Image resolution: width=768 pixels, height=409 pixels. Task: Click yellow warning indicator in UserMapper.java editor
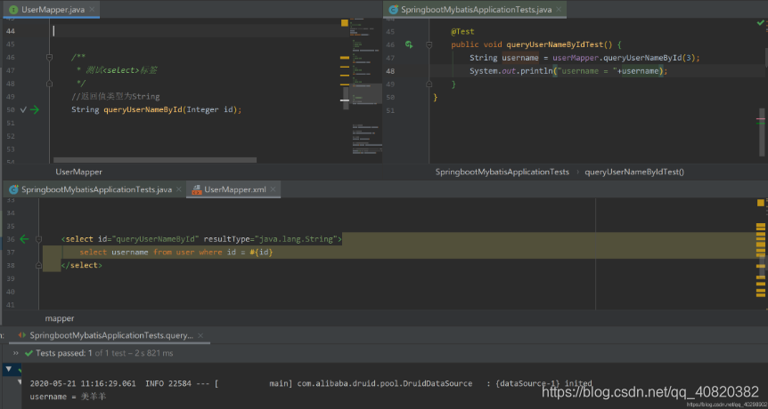(344, 23)
